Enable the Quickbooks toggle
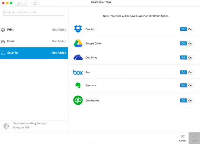200x144 pixels. (190, 100)
